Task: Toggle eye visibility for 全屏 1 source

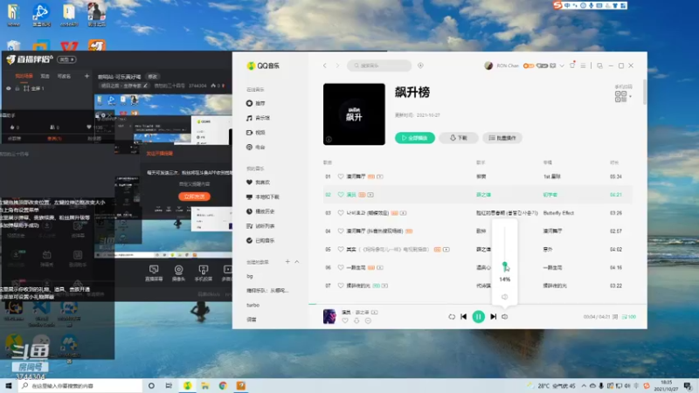Action: point(8,88)
